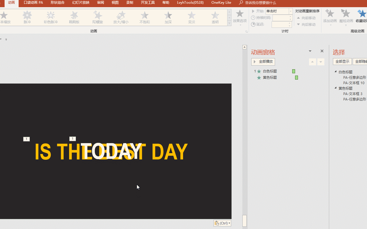Select the 放大/缩小 grow/shrink effect

click(121, 17)
